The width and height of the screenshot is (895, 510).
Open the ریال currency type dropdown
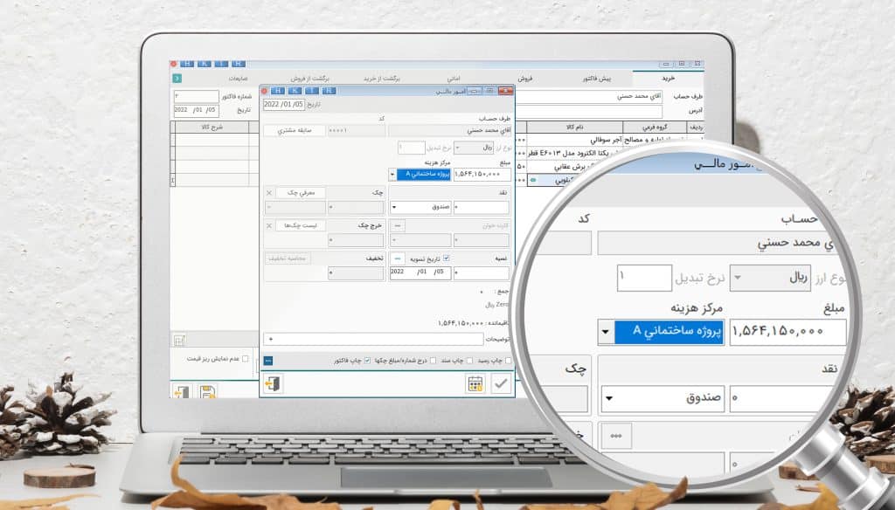coord(459,148)
